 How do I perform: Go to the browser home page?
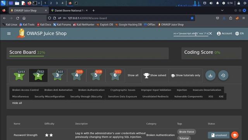point(24,18)
